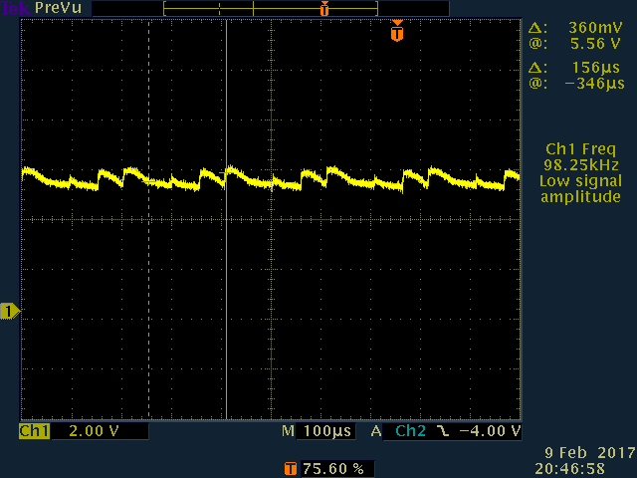637x478 pixels.
Task: Click the orange trigger marker in the overview bar
Action: (x=324, y=9)
